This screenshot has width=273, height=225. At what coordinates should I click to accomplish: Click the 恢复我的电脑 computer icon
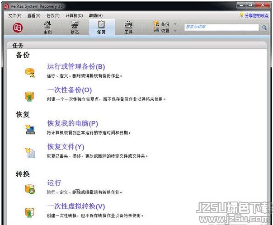click(x=30, y=130)
